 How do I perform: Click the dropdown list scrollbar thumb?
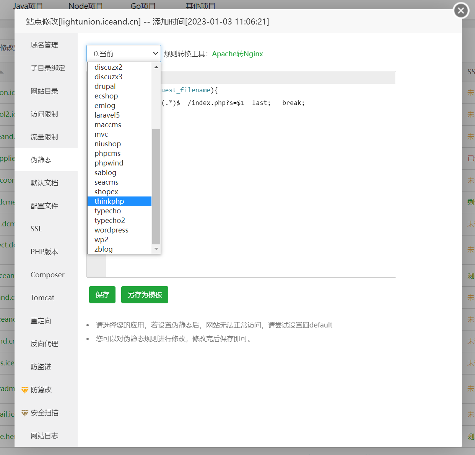coord(156,186)
